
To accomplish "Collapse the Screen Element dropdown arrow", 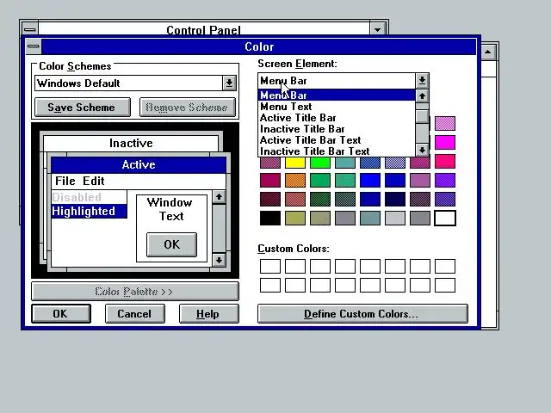I will pyautogui.click(x=422, y=81).
